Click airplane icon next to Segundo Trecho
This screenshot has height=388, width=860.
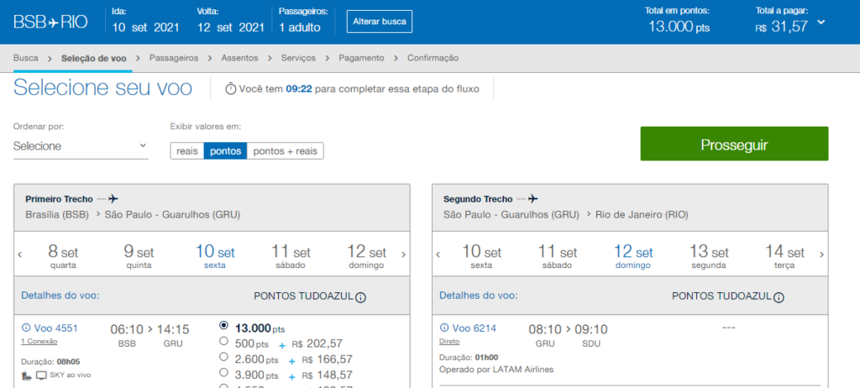(532, 199)
